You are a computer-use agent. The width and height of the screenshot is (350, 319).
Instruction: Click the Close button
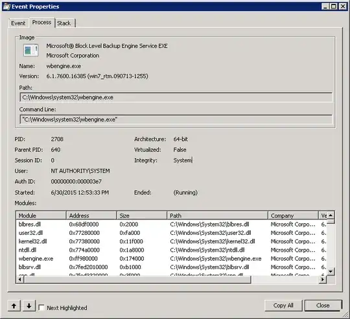[x=323, y=305]
